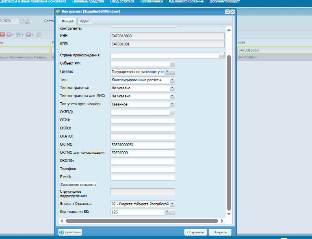
Task: Click the purple gear icon left of refresh
Action: tap(28, 34)
